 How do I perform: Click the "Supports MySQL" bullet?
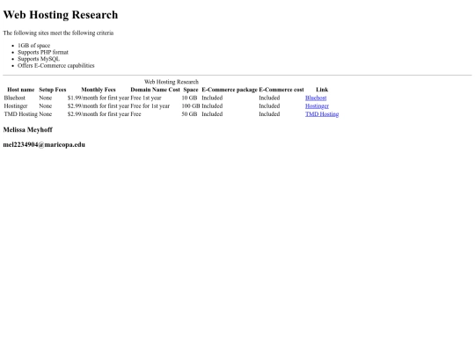39,59
